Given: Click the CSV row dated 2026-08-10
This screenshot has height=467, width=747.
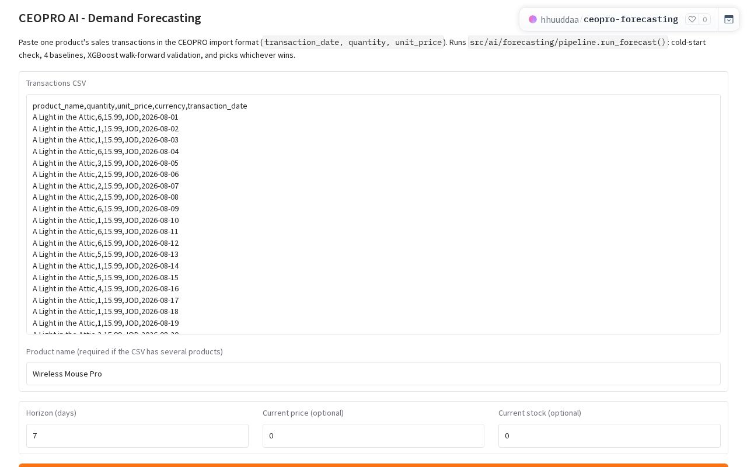Looking at the screenshot, I should click(x=106, y=220).
